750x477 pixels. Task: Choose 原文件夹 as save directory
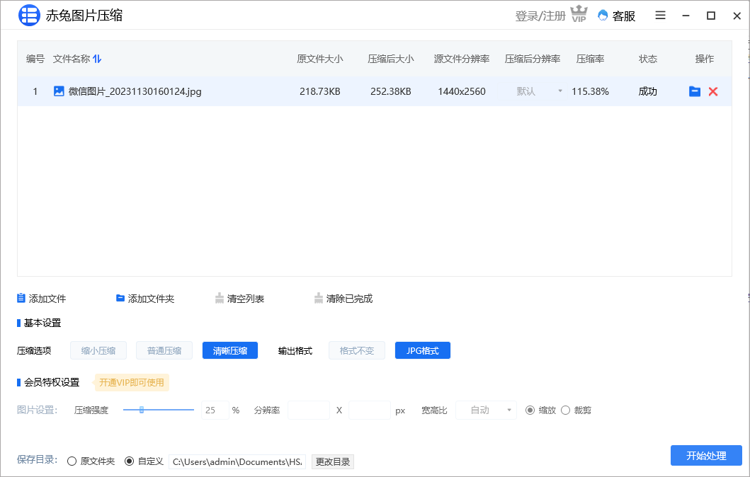coord(72,461)
